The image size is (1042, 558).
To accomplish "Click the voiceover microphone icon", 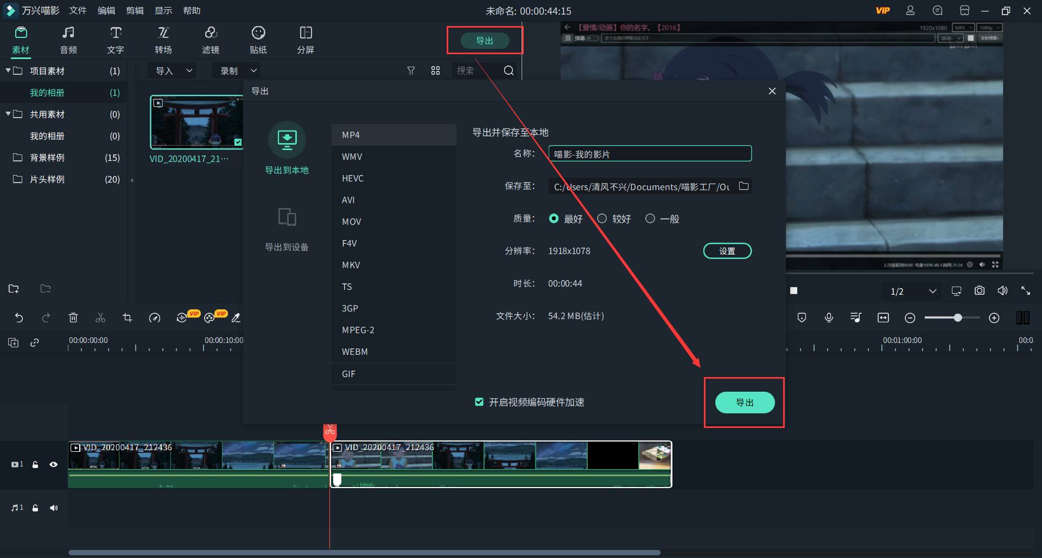I will 829,318.
